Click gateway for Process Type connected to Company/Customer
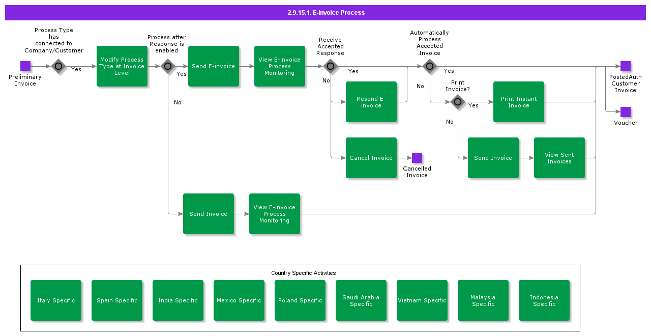The width and height of the screenshot is (651, 336). coord(58,66)
